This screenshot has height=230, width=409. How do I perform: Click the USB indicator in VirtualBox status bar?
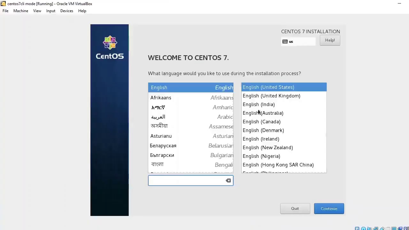coord(382,229)
